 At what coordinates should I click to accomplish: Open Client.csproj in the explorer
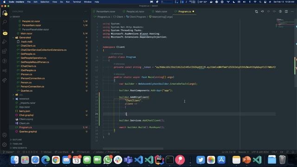point(26,119)
